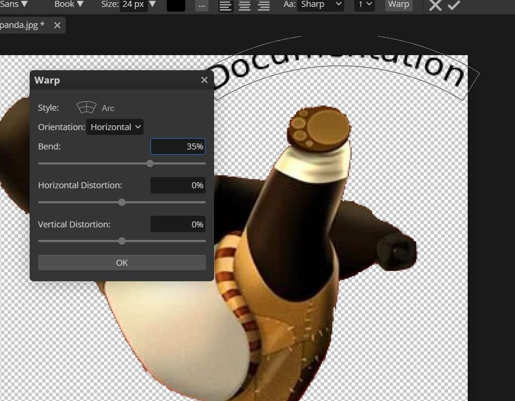Switch to the panda.jpg document tab
Screen dimensions: 515x401
22,25
